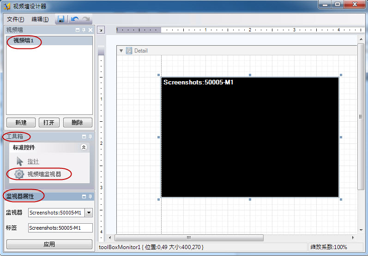
Task: Maximize the 工具箱 panel via window icon
Action: (84, 137)
